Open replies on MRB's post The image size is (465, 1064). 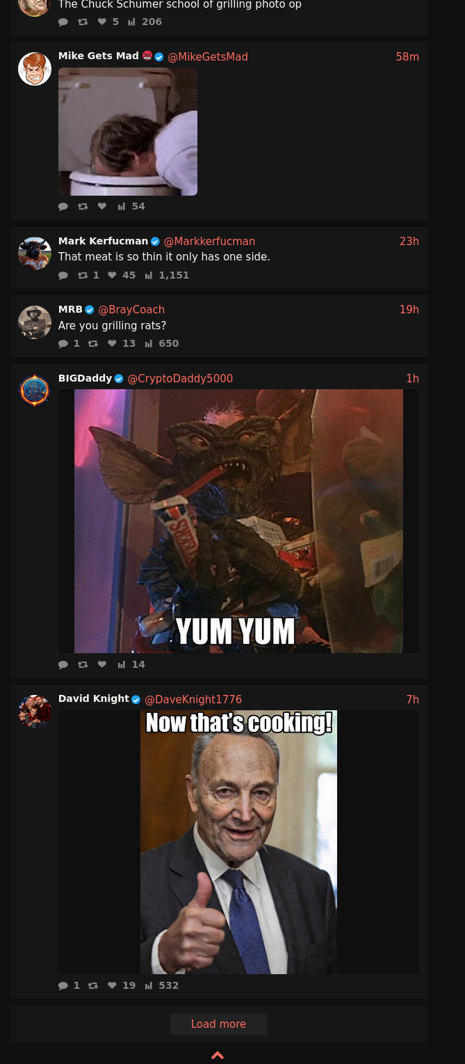63,343
